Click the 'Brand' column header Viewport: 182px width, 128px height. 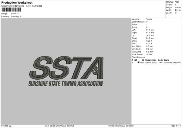pyautogui.click(x=167, y=60)
